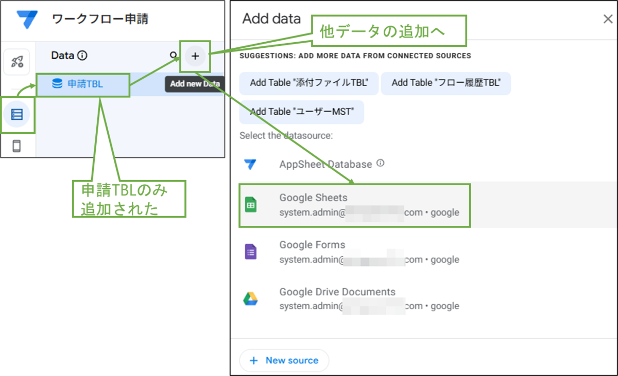Select the Data section sidebar icon
This screenshot has height=376, width=618.
(17, 114)
